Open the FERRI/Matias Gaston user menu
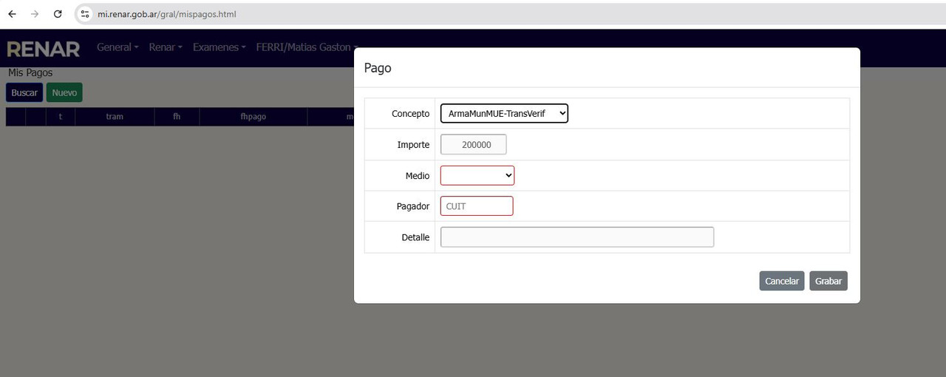 pyautogui.click(x=307, y=47)
